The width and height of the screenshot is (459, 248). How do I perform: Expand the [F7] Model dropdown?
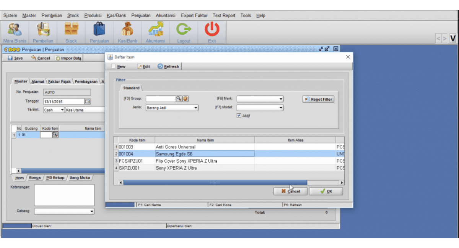281,108
